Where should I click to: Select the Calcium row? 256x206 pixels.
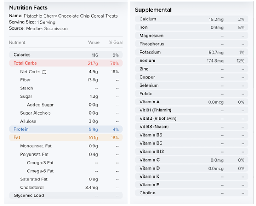coord(192,19)
